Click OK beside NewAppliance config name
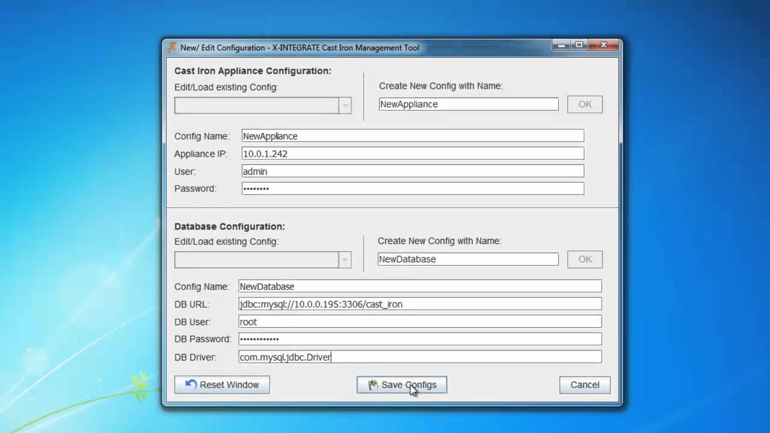This screenshot has height=433, width=770. [585, 104]
